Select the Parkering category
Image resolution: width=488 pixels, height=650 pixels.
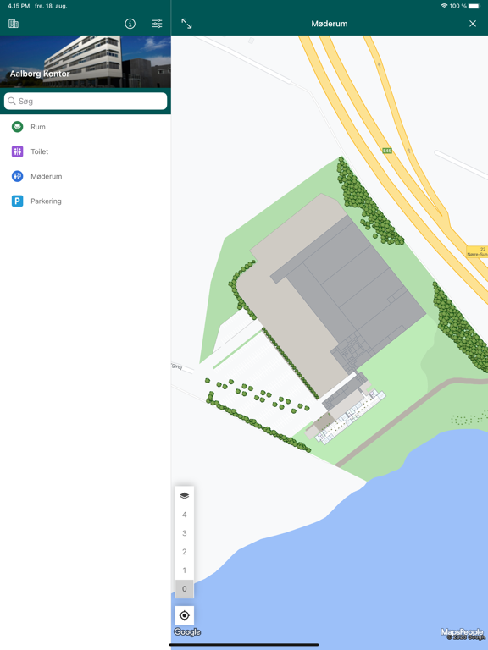click(x=86, y=201)
